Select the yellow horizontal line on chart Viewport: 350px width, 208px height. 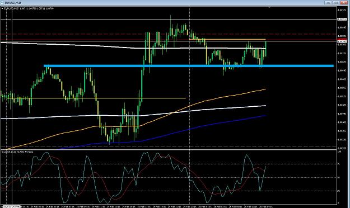coord(96,98)
